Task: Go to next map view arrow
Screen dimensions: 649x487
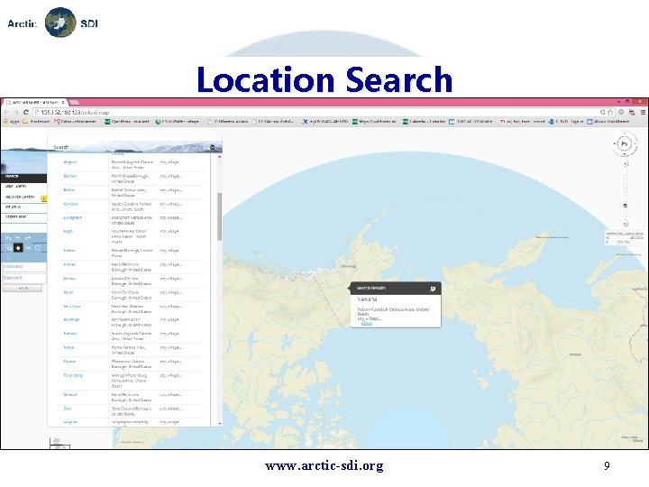Action: 28,238
